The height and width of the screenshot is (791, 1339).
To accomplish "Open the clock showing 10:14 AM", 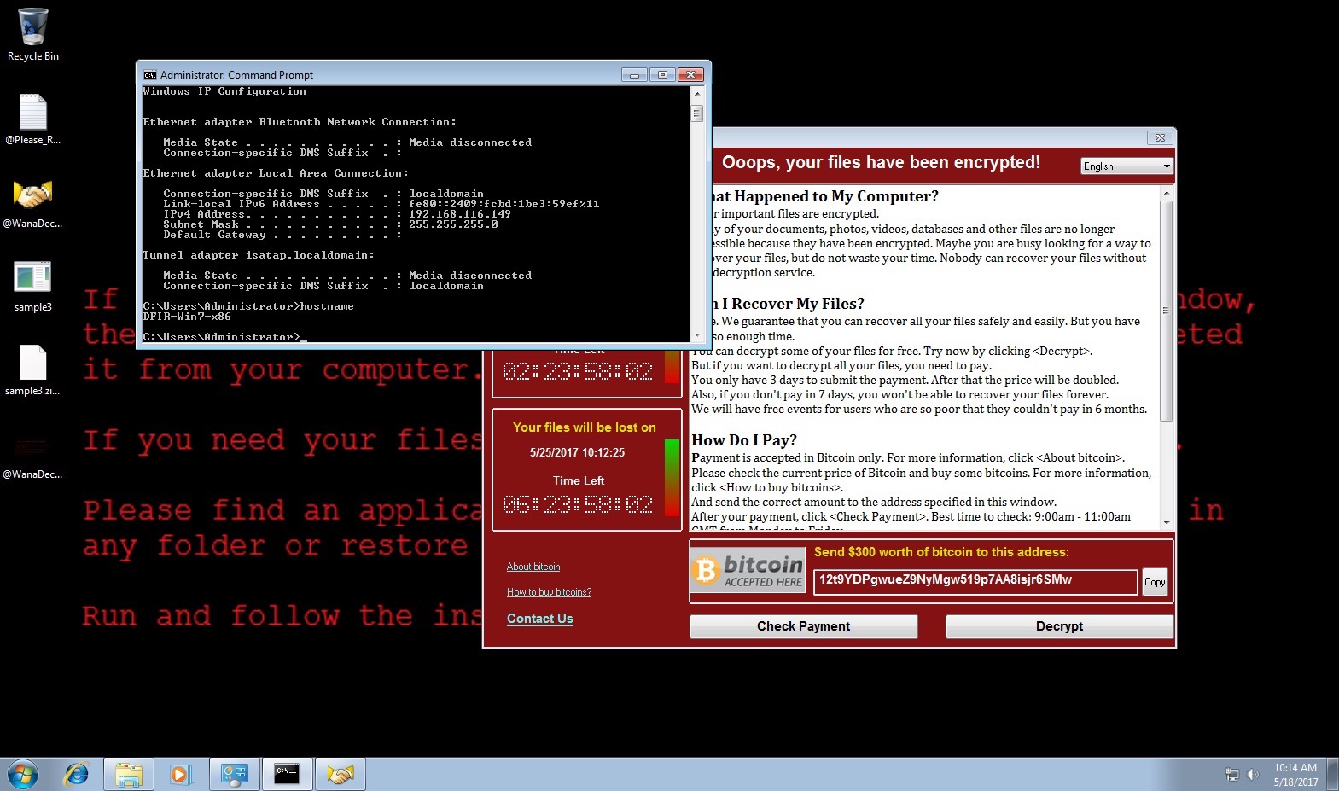I will [1295, 775].
